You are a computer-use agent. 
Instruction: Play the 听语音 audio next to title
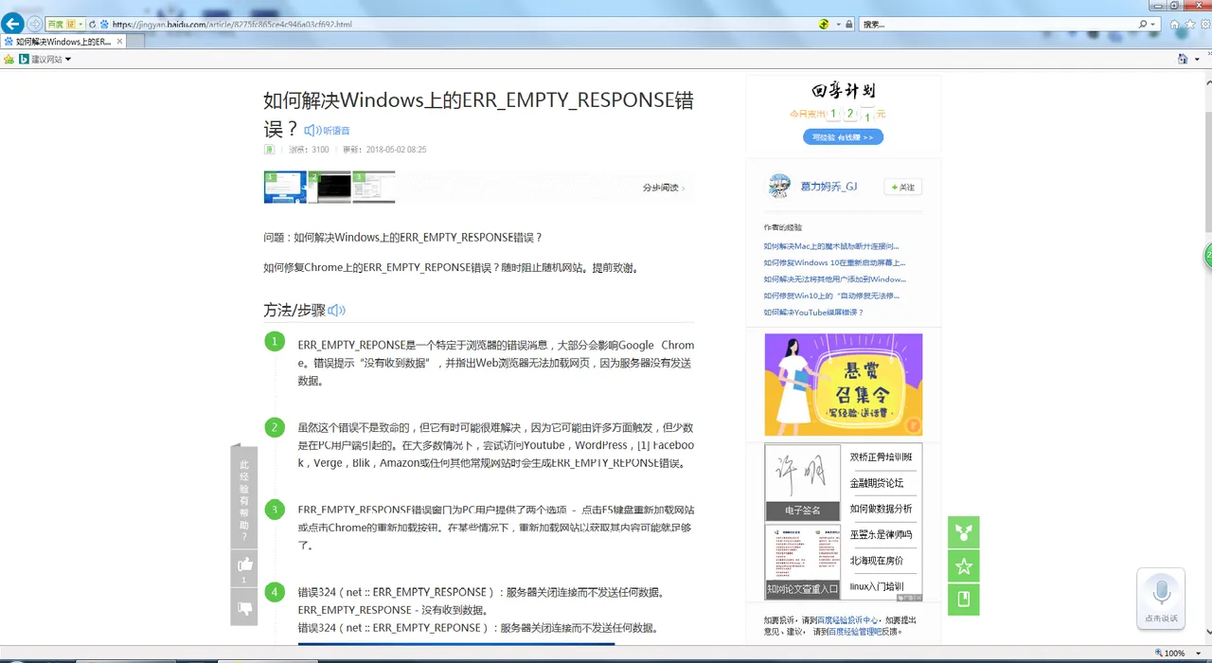(327, 130)
